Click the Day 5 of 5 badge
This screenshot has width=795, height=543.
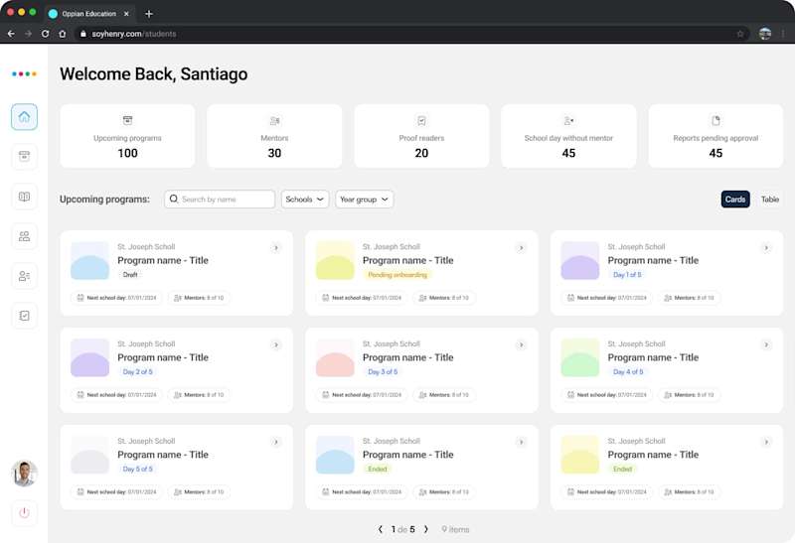[x=137, y=470]
